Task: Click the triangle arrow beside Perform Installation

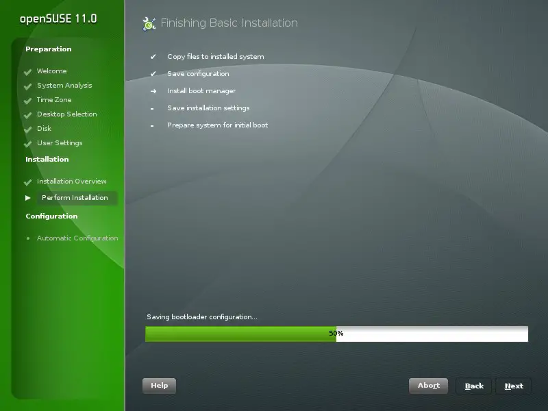Action: click(x=28, y=198)
